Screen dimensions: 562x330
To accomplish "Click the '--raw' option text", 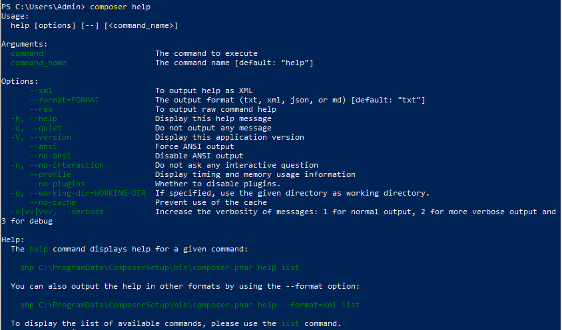I will click(41, 109).
